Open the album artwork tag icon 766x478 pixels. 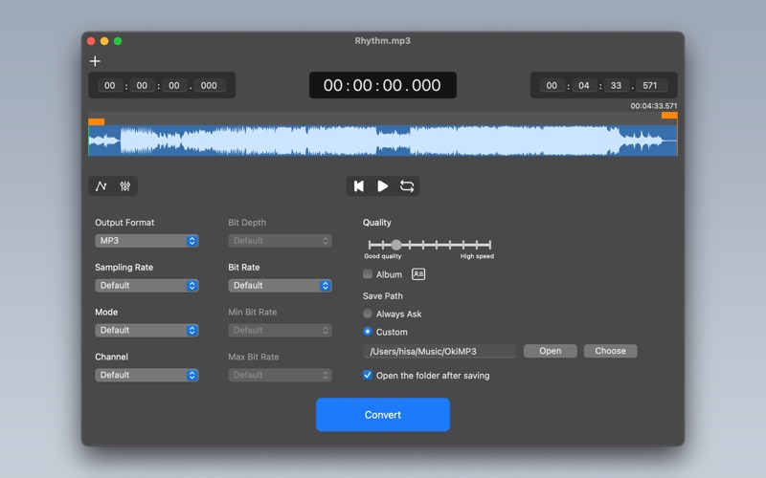(x=418, y=274)
